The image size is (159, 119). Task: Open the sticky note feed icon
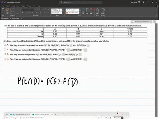(x=157, y=6)
